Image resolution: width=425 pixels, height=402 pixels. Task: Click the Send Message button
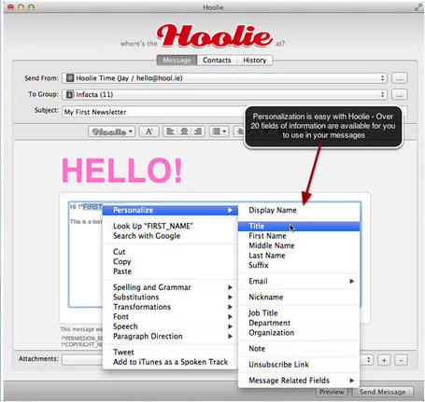[x=383, y=392]
